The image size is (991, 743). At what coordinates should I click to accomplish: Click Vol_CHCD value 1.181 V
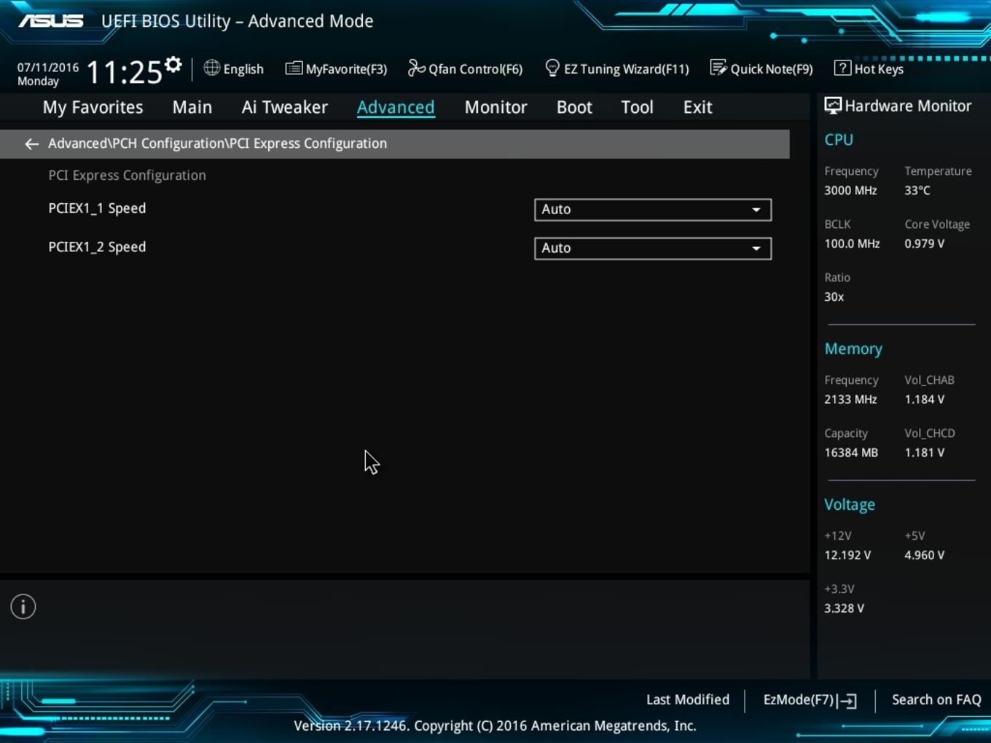[x=925, y=453]
